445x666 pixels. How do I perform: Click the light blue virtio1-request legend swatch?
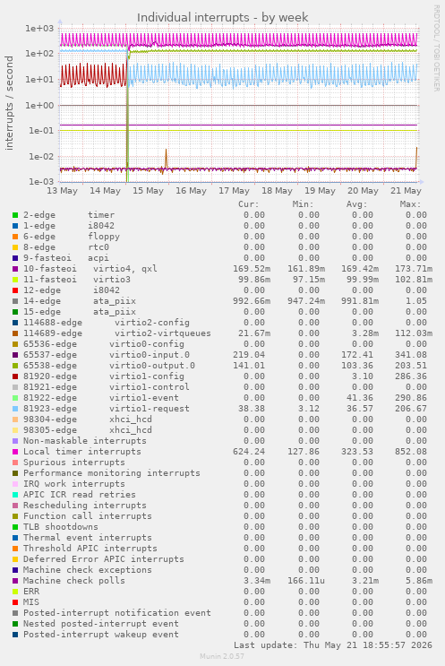[x=15, y=409]
